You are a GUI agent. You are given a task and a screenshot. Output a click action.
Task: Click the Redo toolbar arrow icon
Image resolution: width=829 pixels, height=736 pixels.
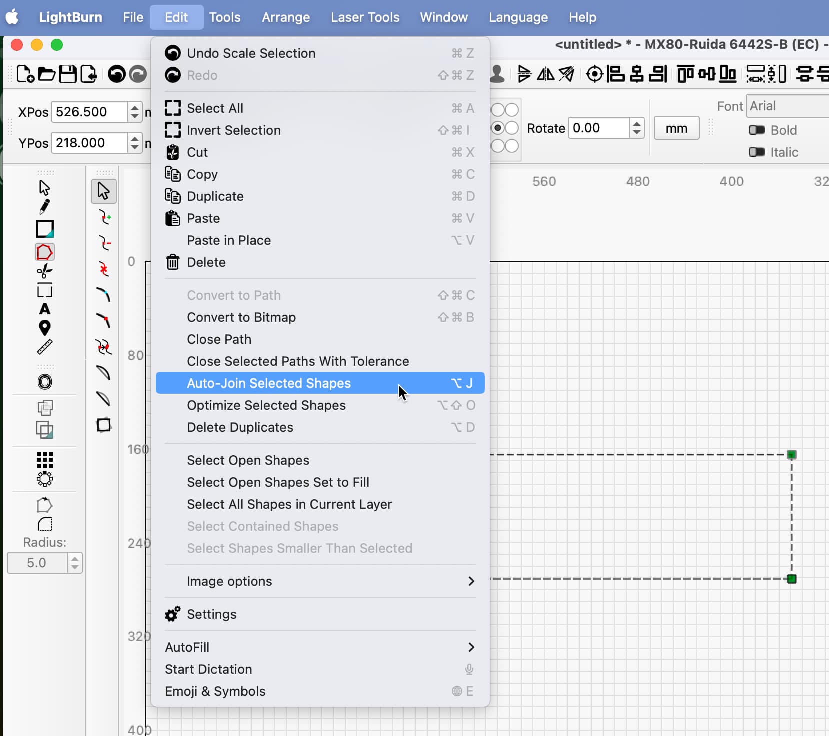[138, 74]
